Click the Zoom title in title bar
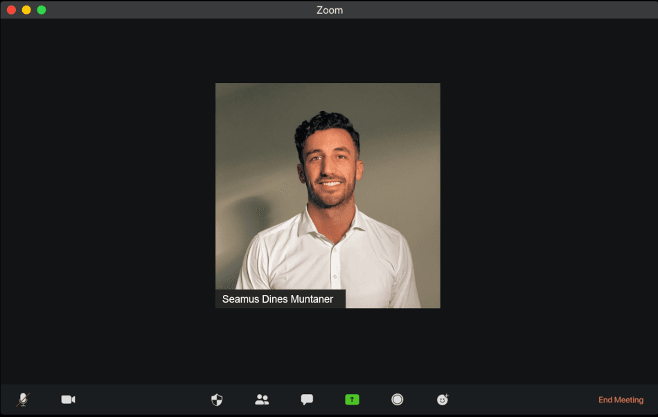This screenshot has width=658, height=417. 329,10
